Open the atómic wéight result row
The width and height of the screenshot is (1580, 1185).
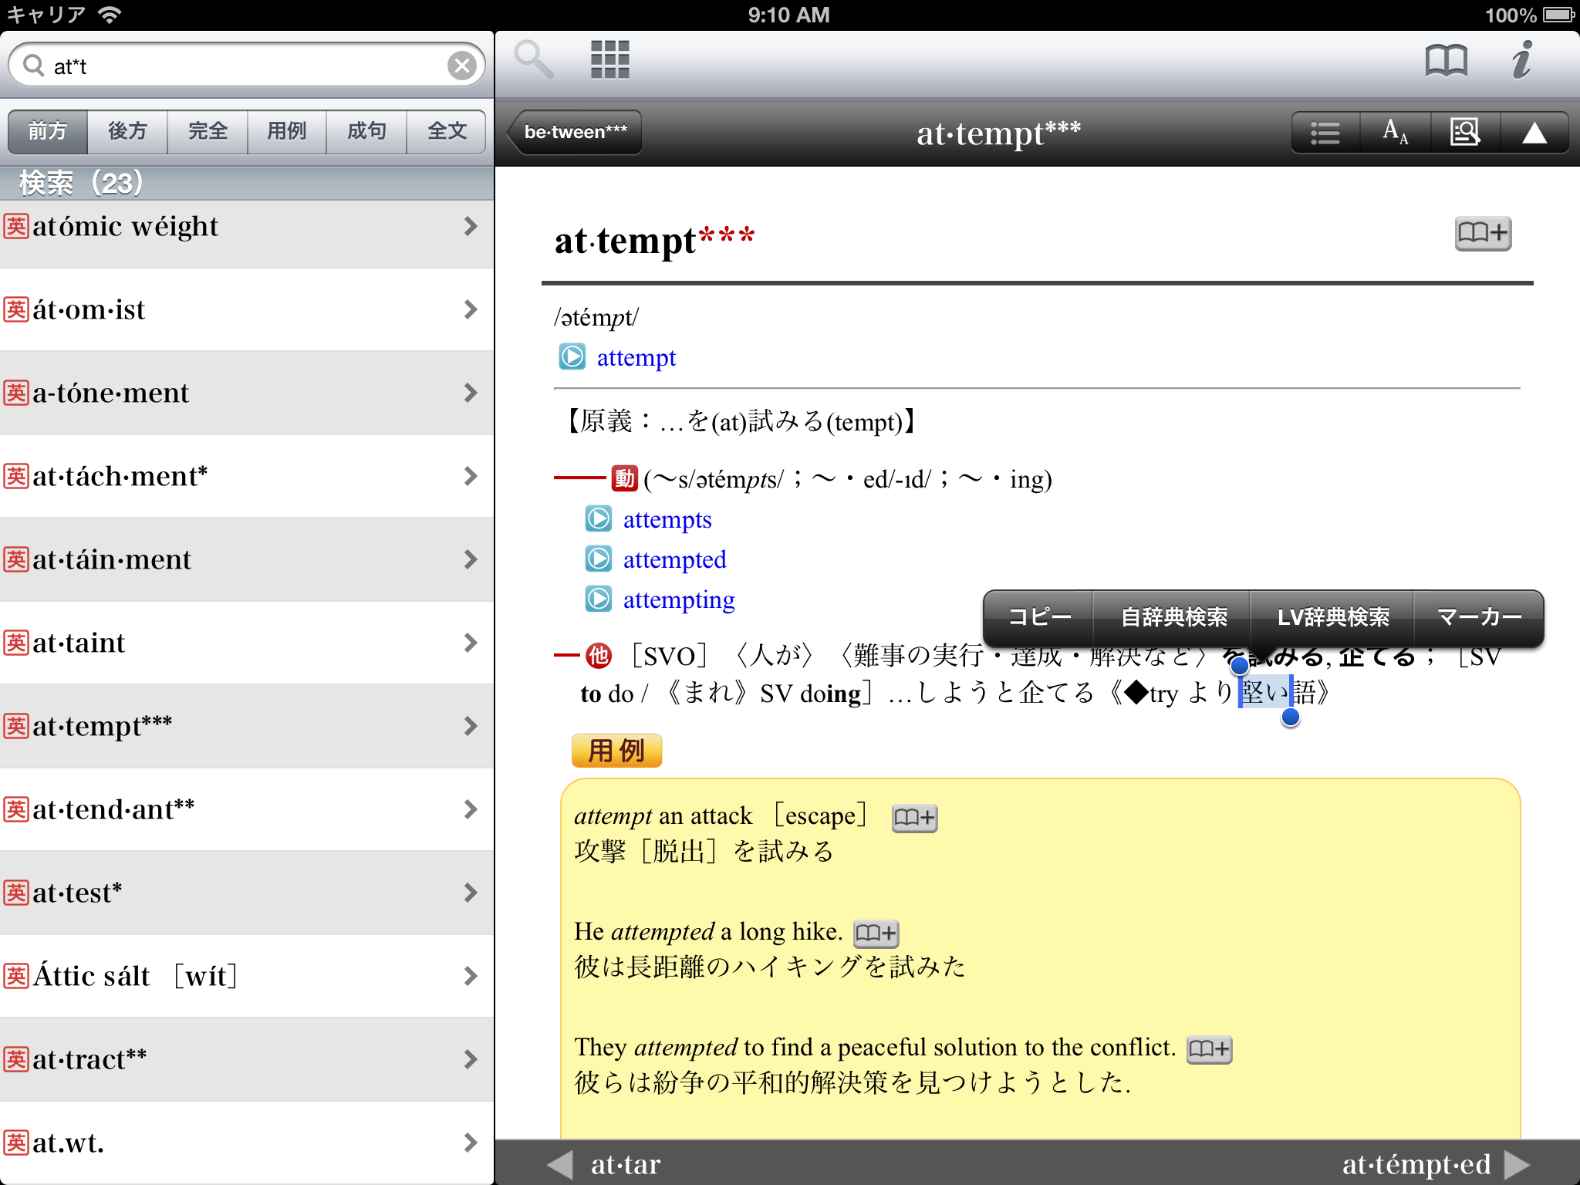coord(231,227)
